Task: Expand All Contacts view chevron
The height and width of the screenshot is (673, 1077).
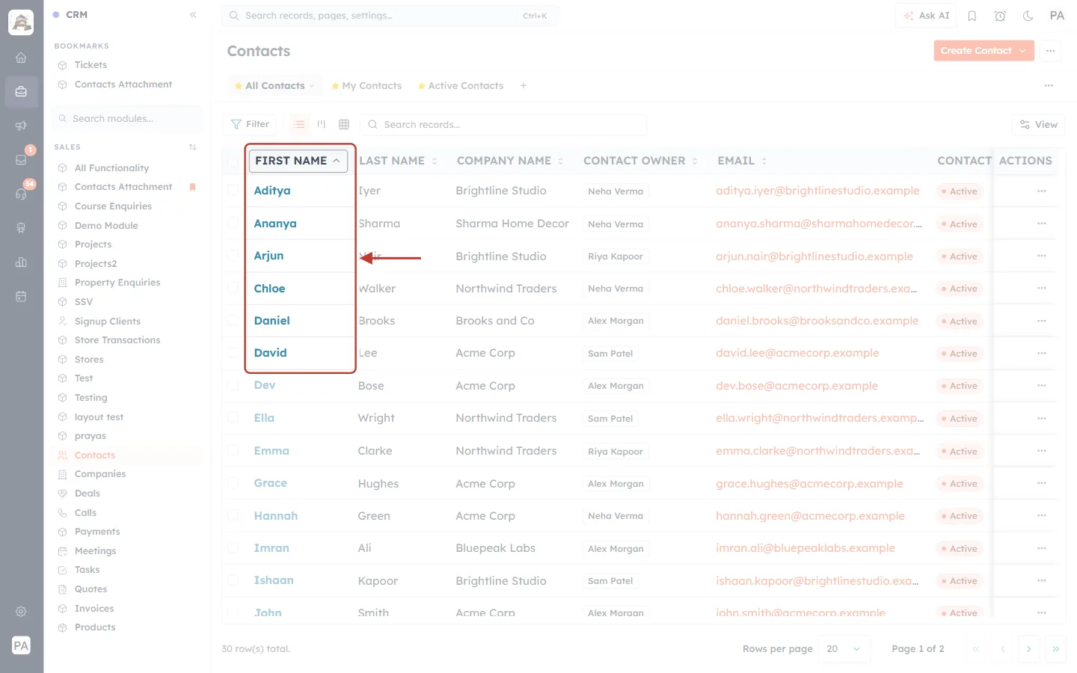Action: coord(312,86)
